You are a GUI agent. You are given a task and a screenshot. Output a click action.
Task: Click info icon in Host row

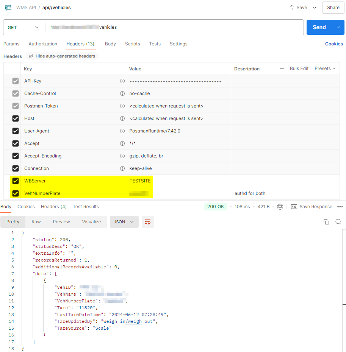[122, 118]
